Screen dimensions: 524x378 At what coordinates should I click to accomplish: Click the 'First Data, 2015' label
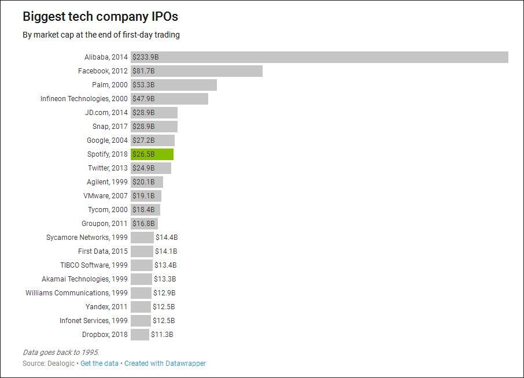[102, 251]
